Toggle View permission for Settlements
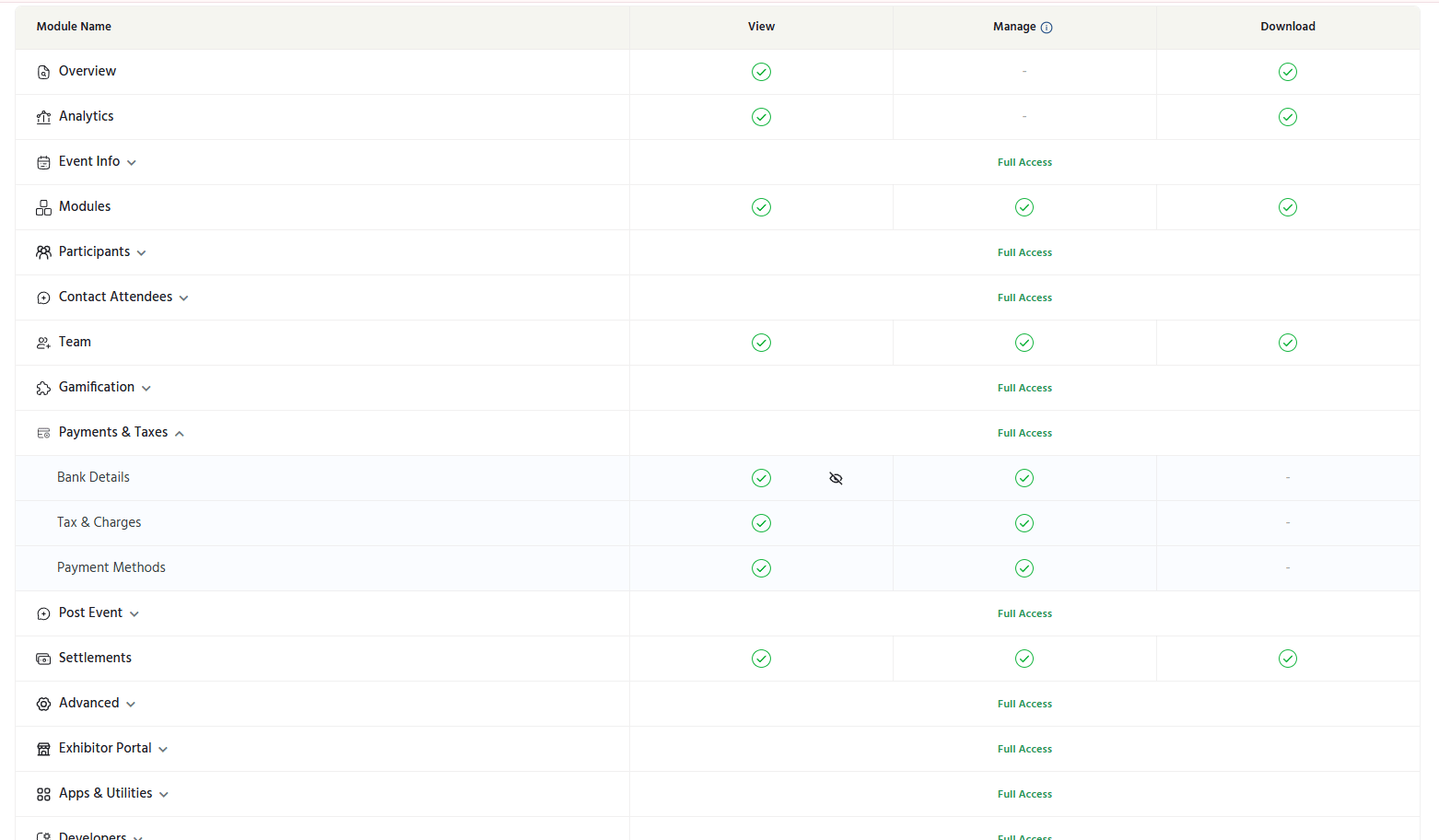The width and height of the screenshot is (1439, 840). click(x=761, y=659)
